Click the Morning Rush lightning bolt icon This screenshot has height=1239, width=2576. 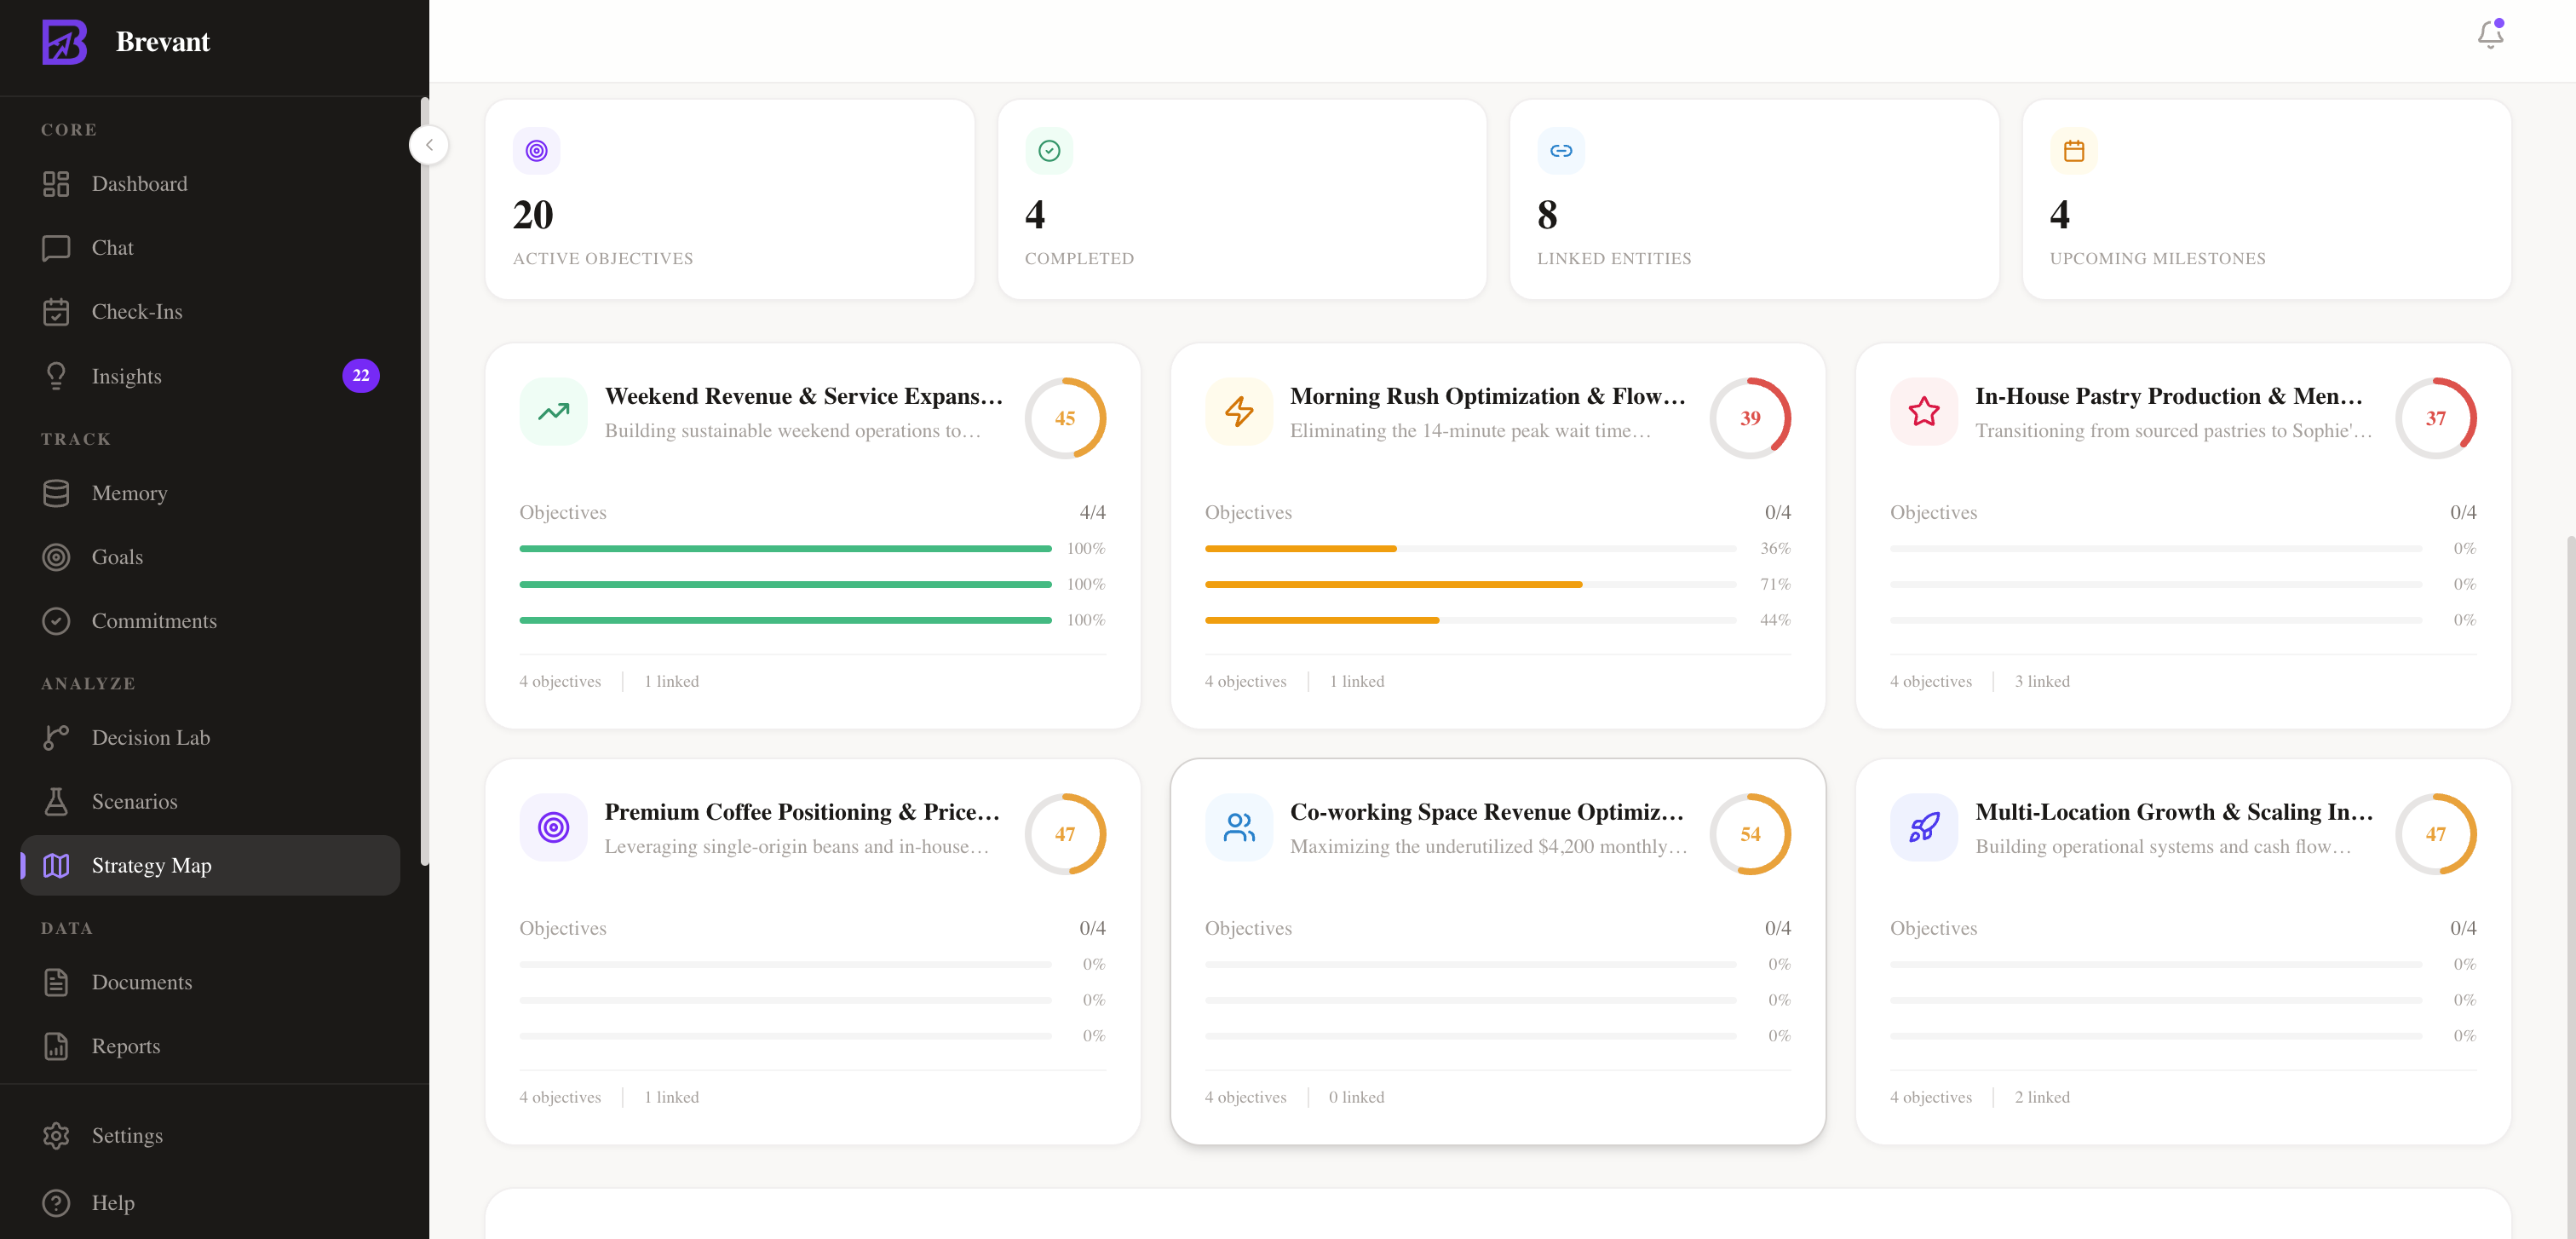pyautogui.click(x=1238, y=412)
